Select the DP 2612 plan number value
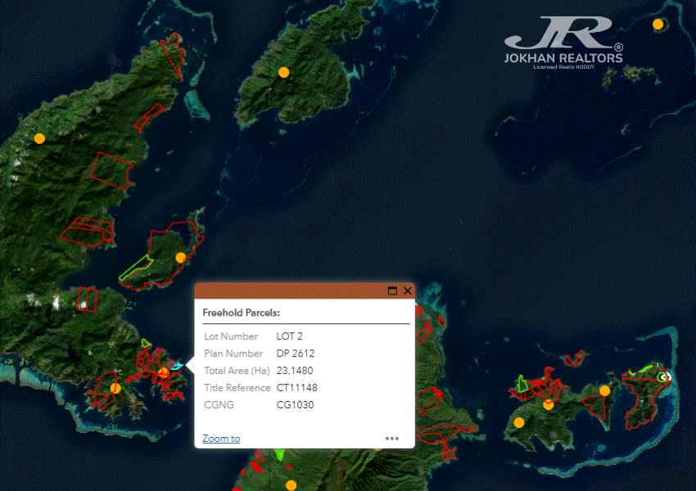696x491 pixels. click(x=296, y=354)
